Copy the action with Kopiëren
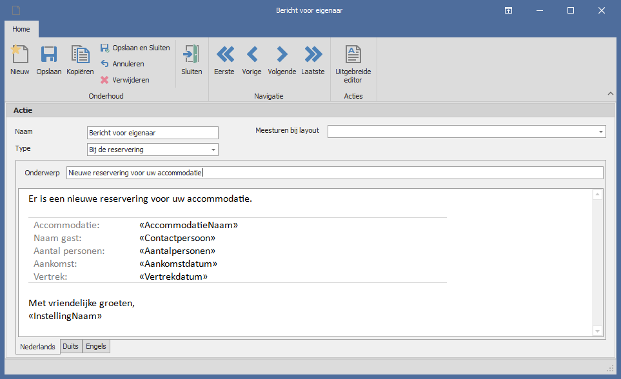621x379 pixels. point(80,60)
